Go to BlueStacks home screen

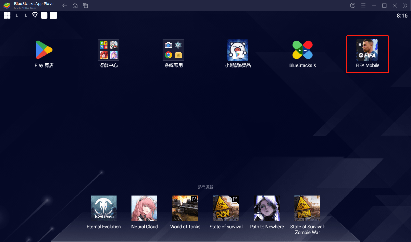(x=75, y=5)
